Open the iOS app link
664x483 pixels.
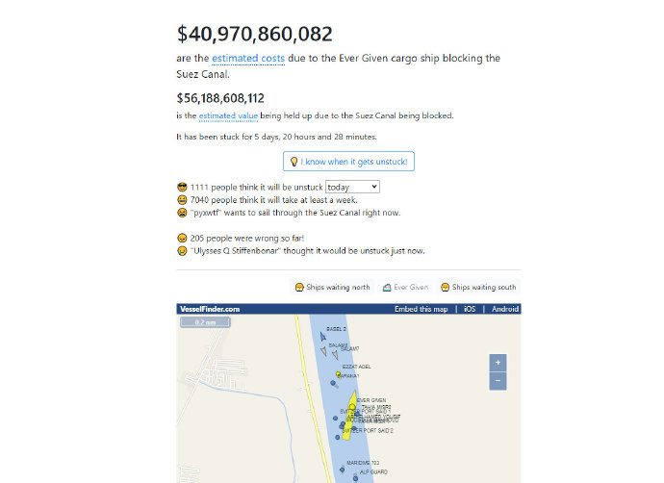[470, 309]
